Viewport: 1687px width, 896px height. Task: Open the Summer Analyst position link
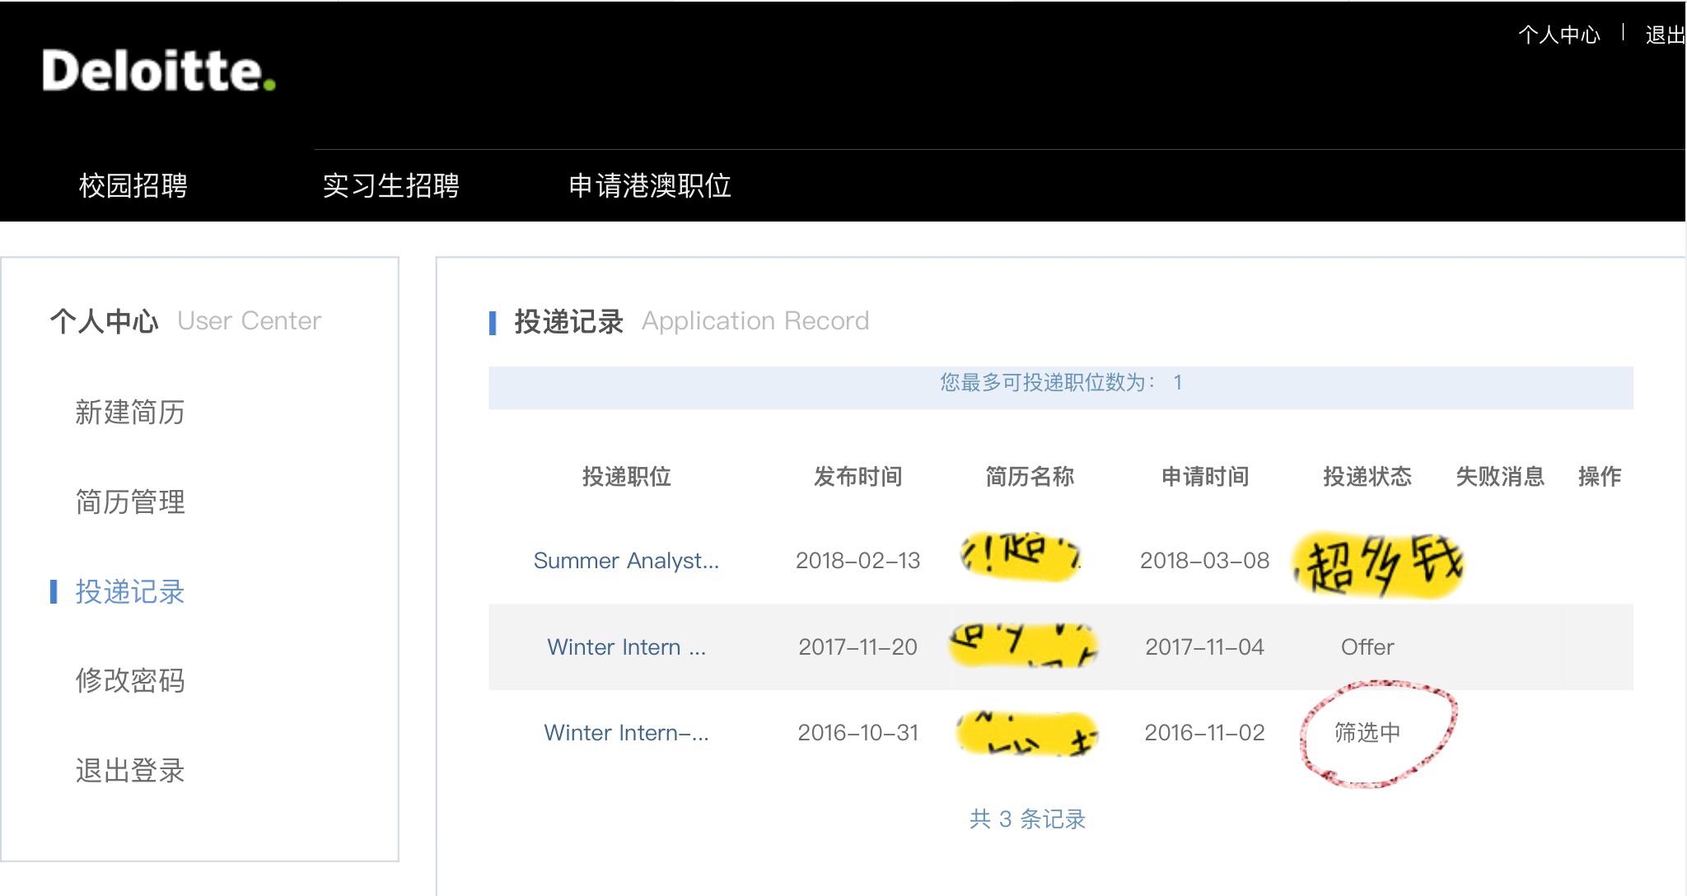click(626, 561)
